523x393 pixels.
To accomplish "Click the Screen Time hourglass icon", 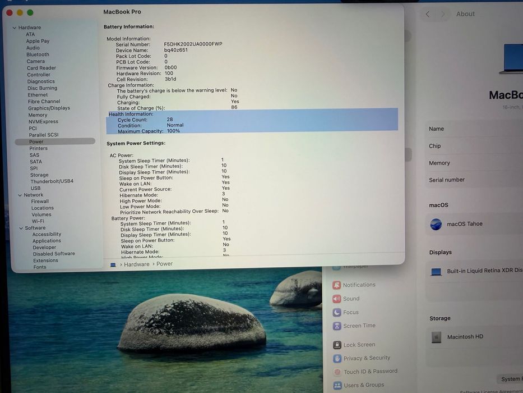I will tap(337, 326).
